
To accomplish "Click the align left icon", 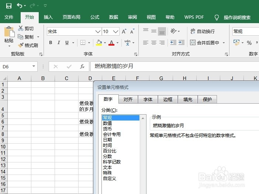I will pos(146,43).
